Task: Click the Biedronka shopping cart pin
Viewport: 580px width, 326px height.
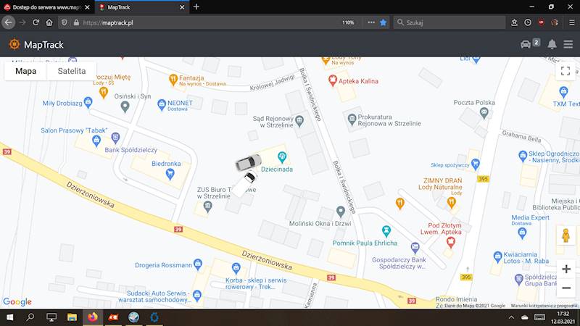Action: [170, 174]
